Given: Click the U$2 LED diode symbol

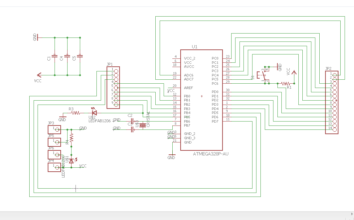Looking at the screenshot, I should [x=94, y=112].
